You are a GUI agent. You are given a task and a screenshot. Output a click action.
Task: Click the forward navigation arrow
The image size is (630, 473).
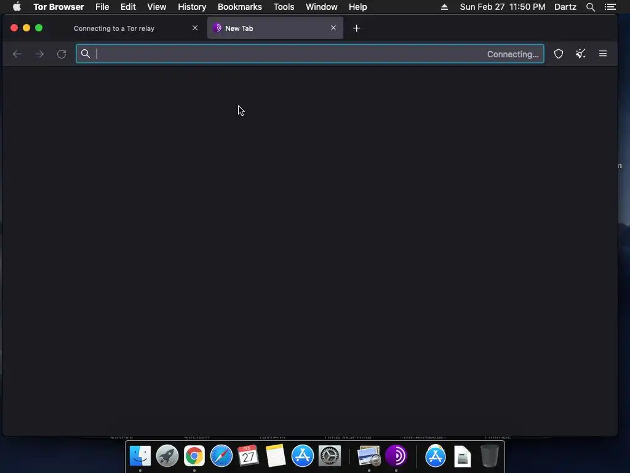click(x=39, y=54)
